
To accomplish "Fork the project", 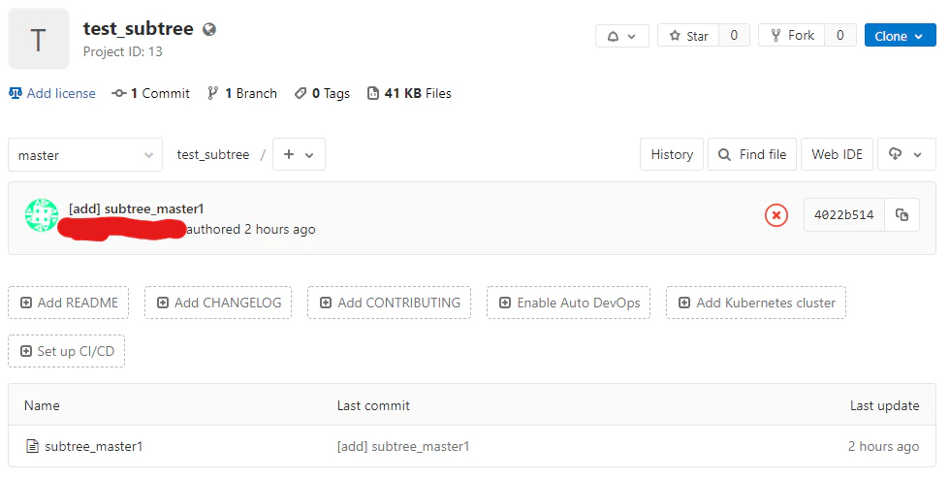I will (x=792, y=36).
